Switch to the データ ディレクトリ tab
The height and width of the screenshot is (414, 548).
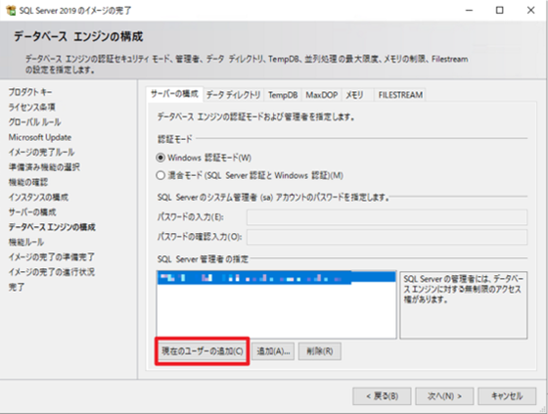233,95
